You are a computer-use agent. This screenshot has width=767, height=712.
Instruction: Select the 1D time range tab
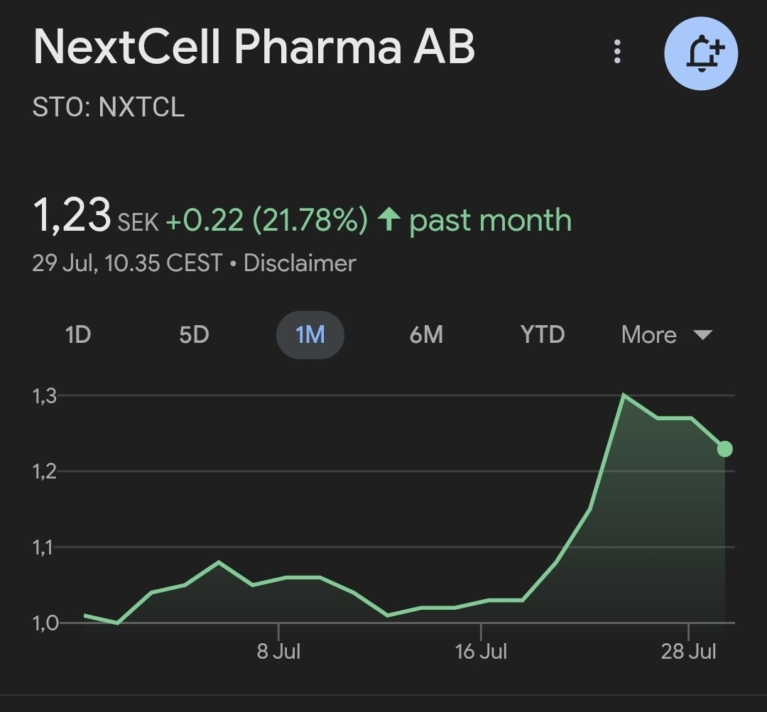tap(78, 334)
